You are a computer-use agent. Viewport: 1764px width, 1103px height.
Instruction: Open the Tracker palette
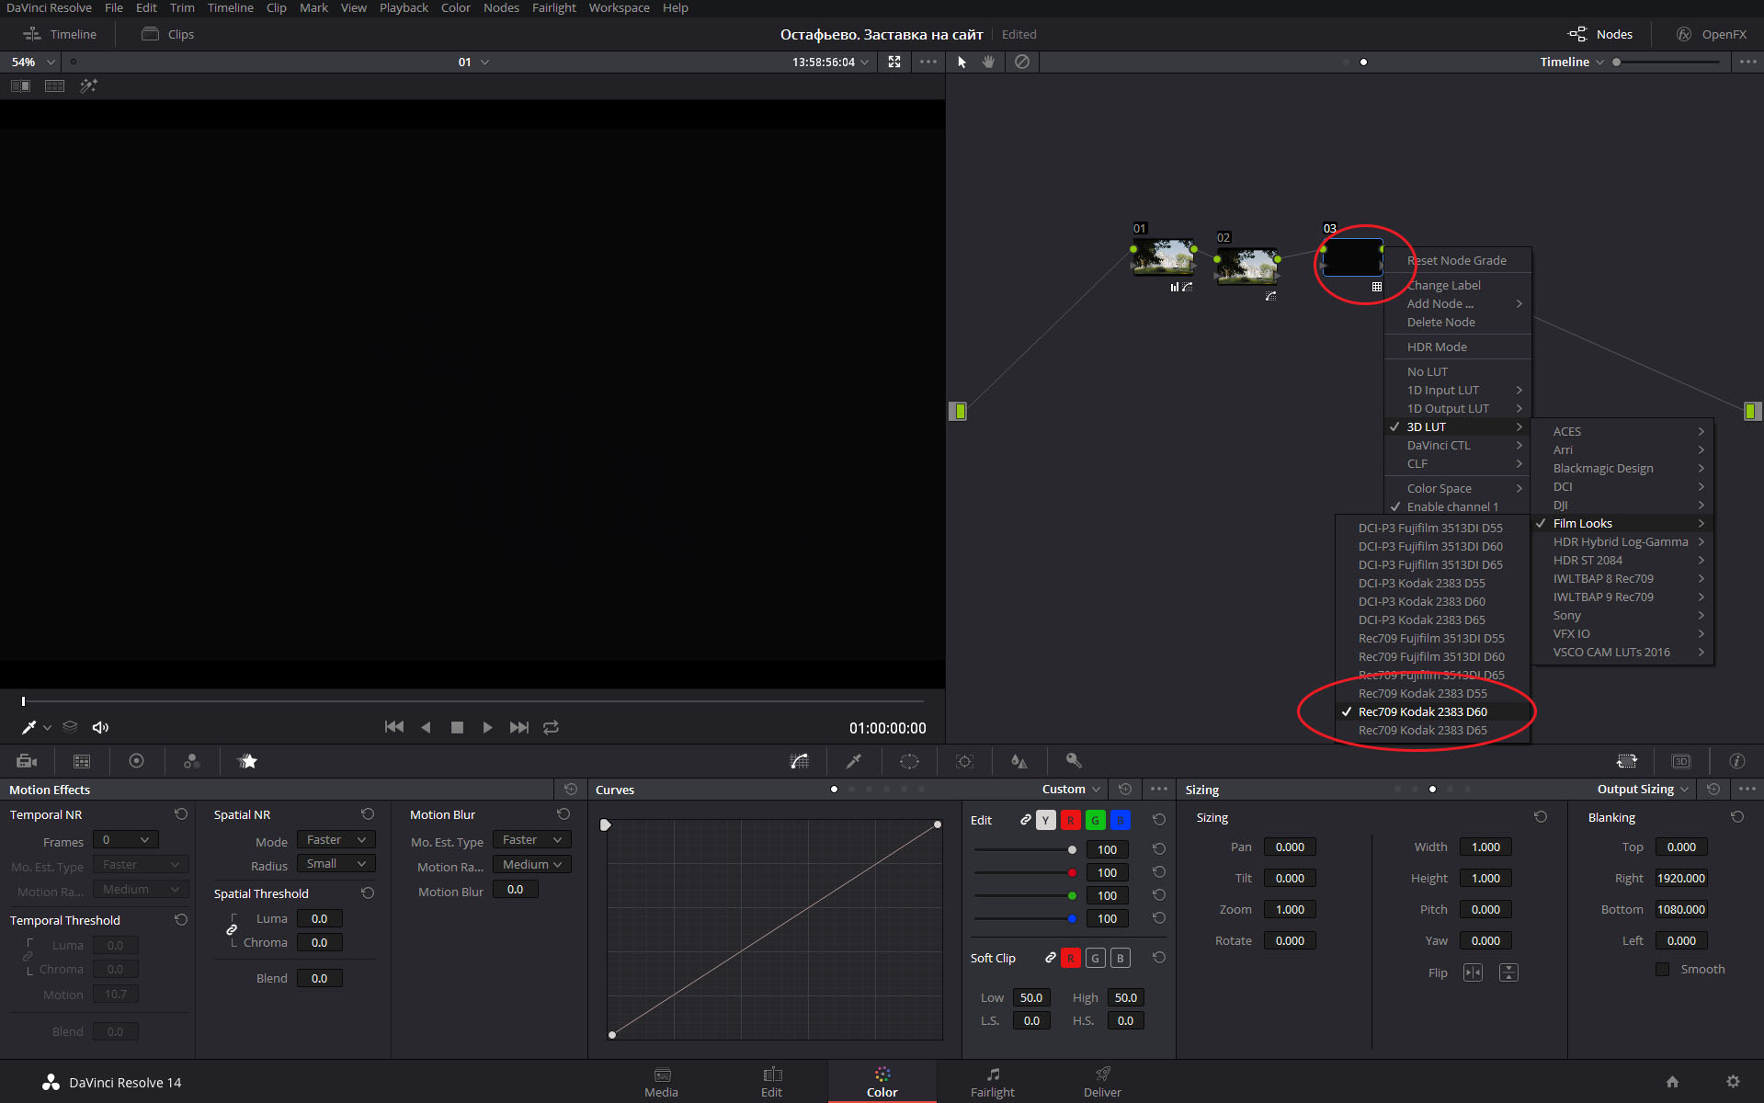[x=964, y=761]
